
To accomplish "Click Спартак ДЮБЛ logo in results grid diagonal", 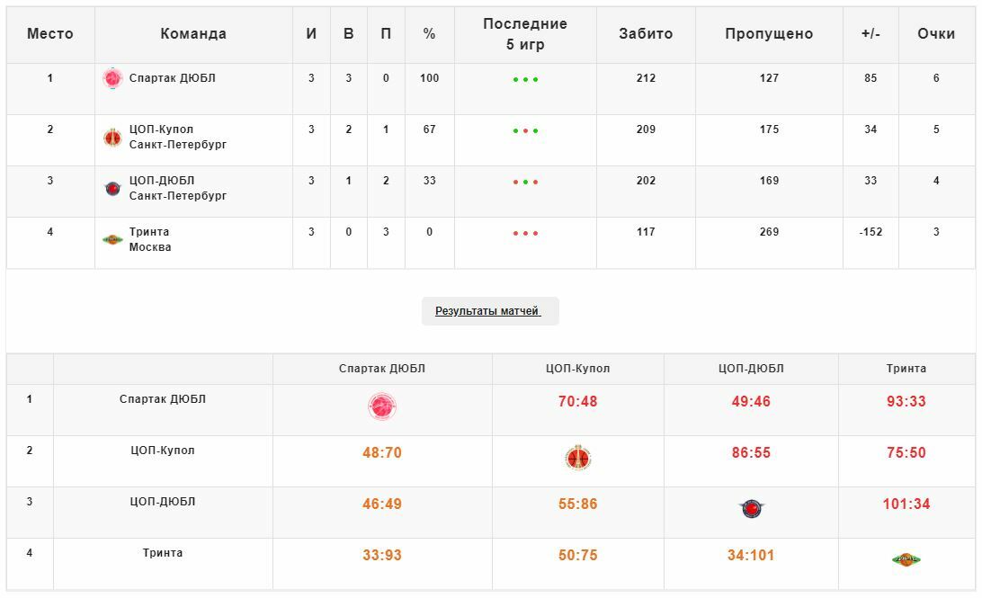I will [382, 406].
